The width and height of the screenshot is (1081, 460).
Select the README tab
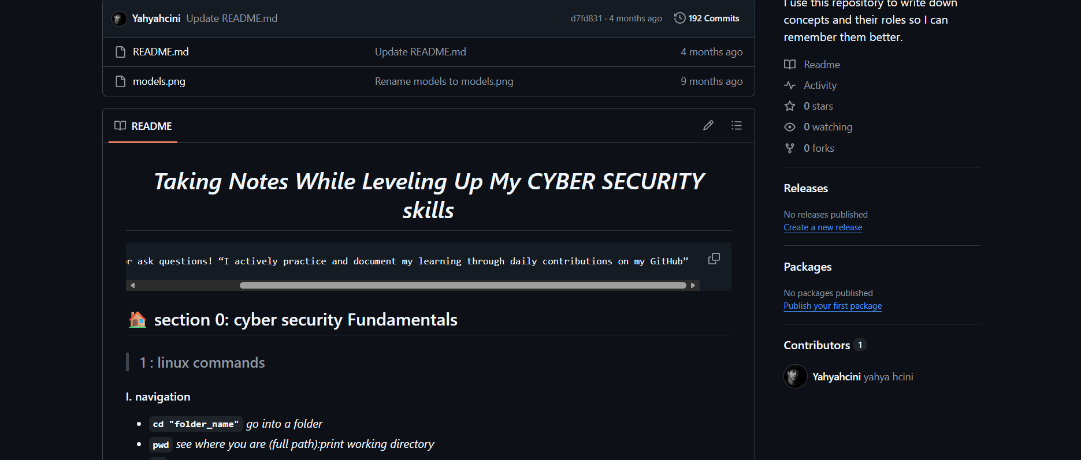pos(143,126)
